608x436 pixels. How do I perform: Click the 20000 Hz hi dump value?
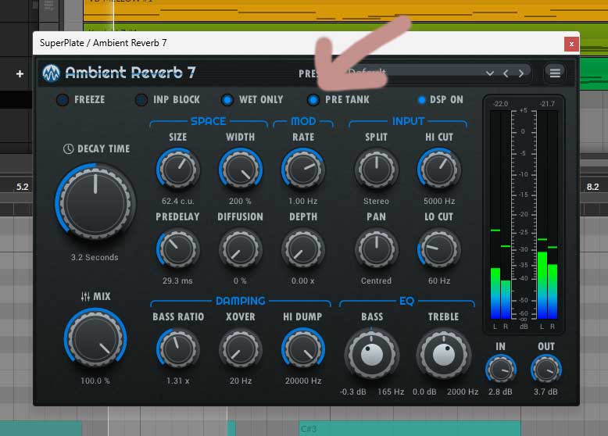(x=303, y=381)
